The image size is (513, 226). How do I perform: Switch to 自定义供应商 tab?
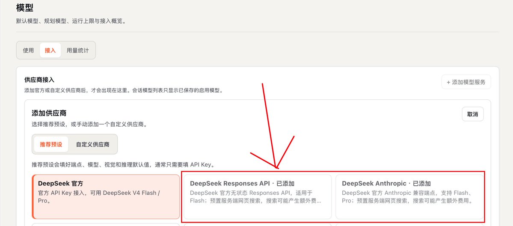coord(92,144)
